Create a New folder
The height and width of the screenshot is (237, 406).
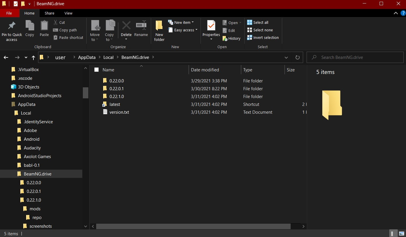click(159, 31)
